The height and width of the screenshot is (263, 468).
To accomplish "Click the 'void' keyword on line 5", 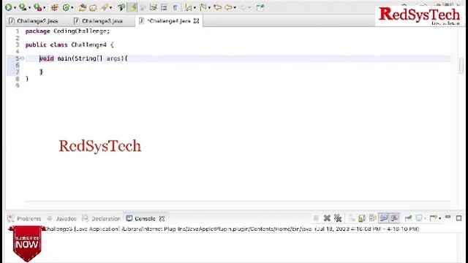I will [47, 58].
